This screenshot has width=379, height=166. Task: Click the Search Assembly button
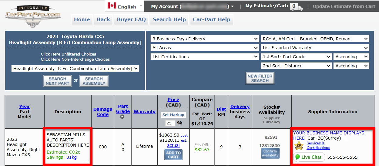[94, 81]
